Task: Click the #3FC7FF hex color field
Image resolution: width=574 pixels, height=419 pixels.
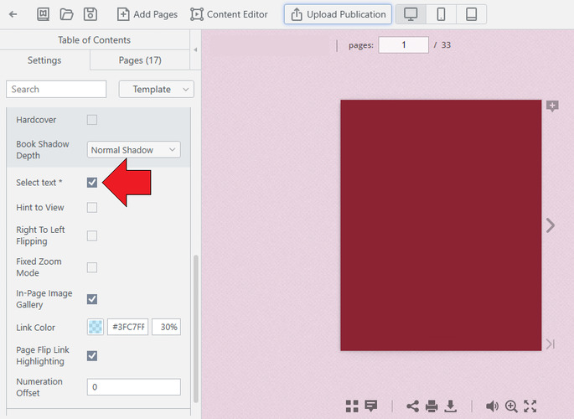Action: click(127, 327)
